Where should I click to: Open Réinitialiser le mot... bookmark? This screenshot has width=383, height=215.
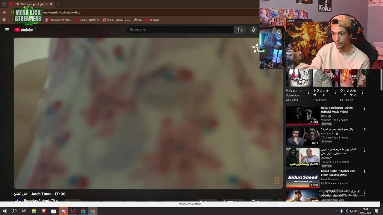[x=58, y=20]
